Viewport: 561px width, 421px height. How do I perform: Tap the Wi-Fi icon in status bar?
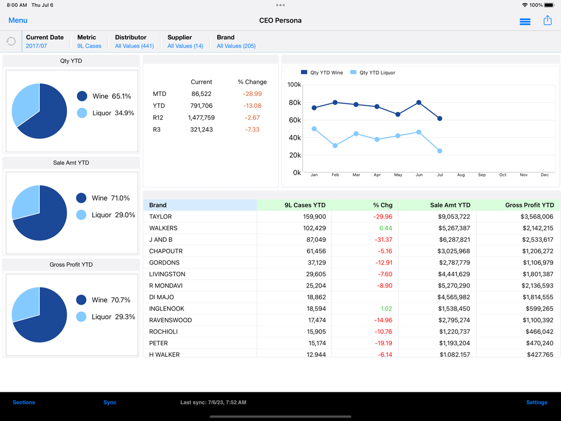click(525, 5)
